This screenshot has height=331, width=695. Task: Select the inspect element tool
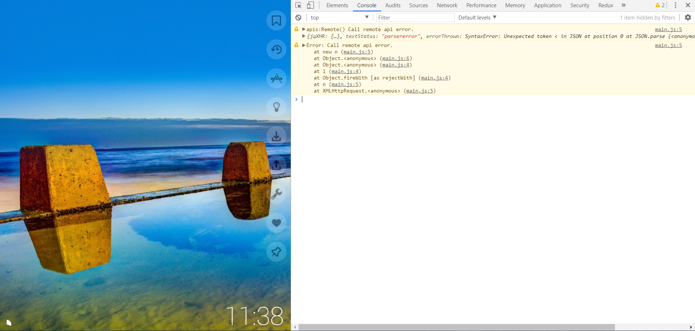pos(298,5)
